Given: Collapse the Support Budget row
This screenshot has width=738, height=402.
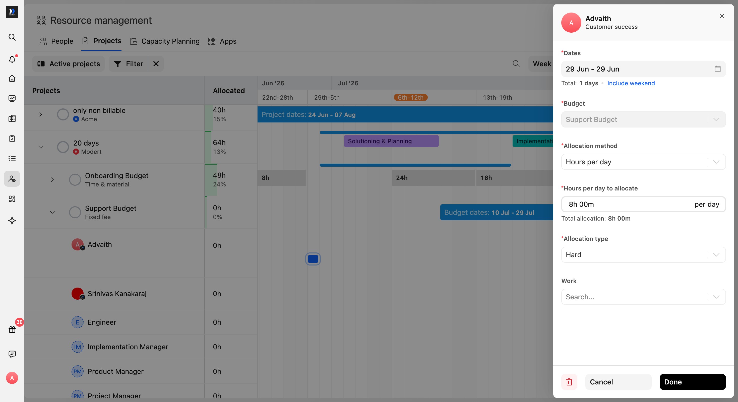Looking at the screenshot, I should pyautogui.click(x=52, y=212).
